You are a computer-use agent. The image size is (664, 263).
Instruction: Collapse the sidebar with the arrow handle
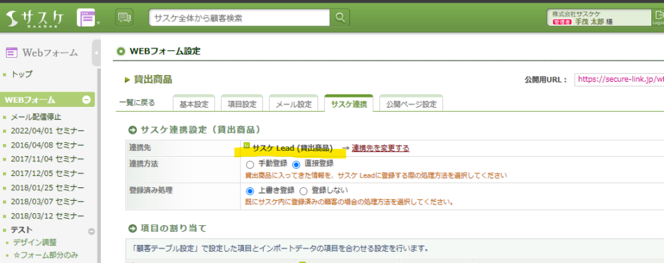(x=96, y=52)
